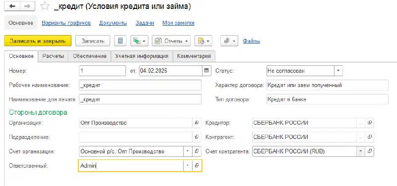The width and height of the screenshot is (397, 186).
Task: Click the Тип договора field
Action: click(x=327, y=99)
